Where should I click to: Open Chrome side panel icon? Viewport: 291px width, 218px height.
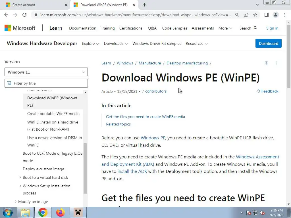[x=267, y=15]
